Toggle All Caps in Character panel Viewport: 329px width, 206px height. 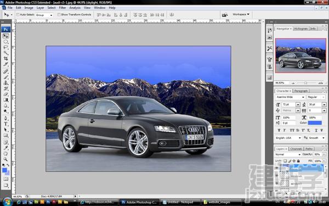pos(292,130)
